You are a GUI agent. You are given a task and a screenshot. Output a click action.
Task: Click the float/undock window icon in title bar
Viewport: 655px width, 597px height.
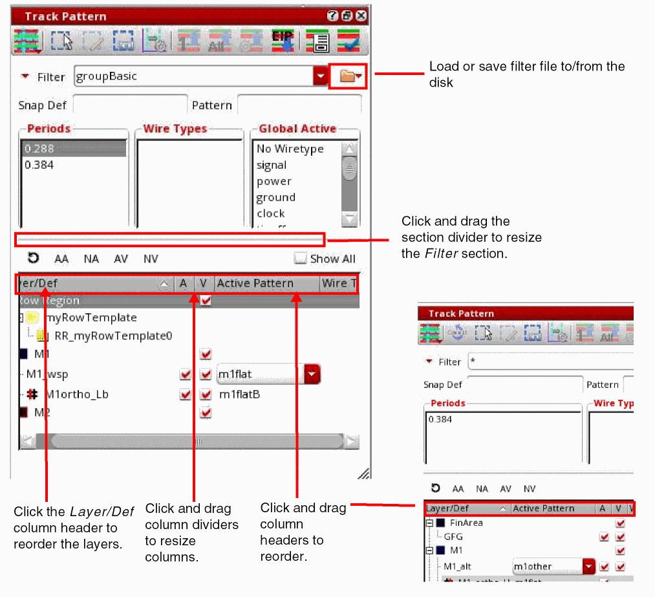(347, 16)
